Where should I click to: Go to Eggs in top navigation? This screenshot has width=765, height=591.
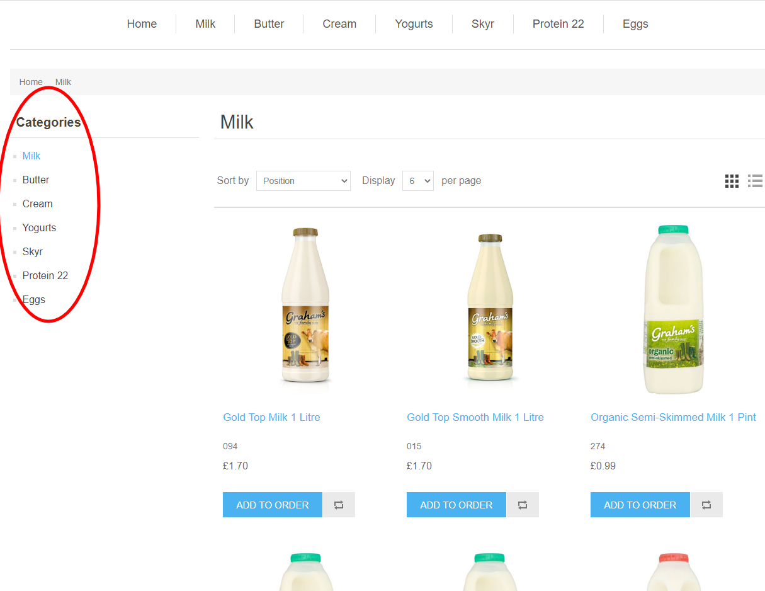pyautogui.click(x=635, y=24)
